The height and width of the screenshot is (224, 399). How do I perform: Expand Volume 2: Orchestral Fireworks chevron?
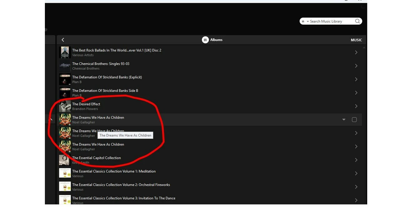pos(356,187)
